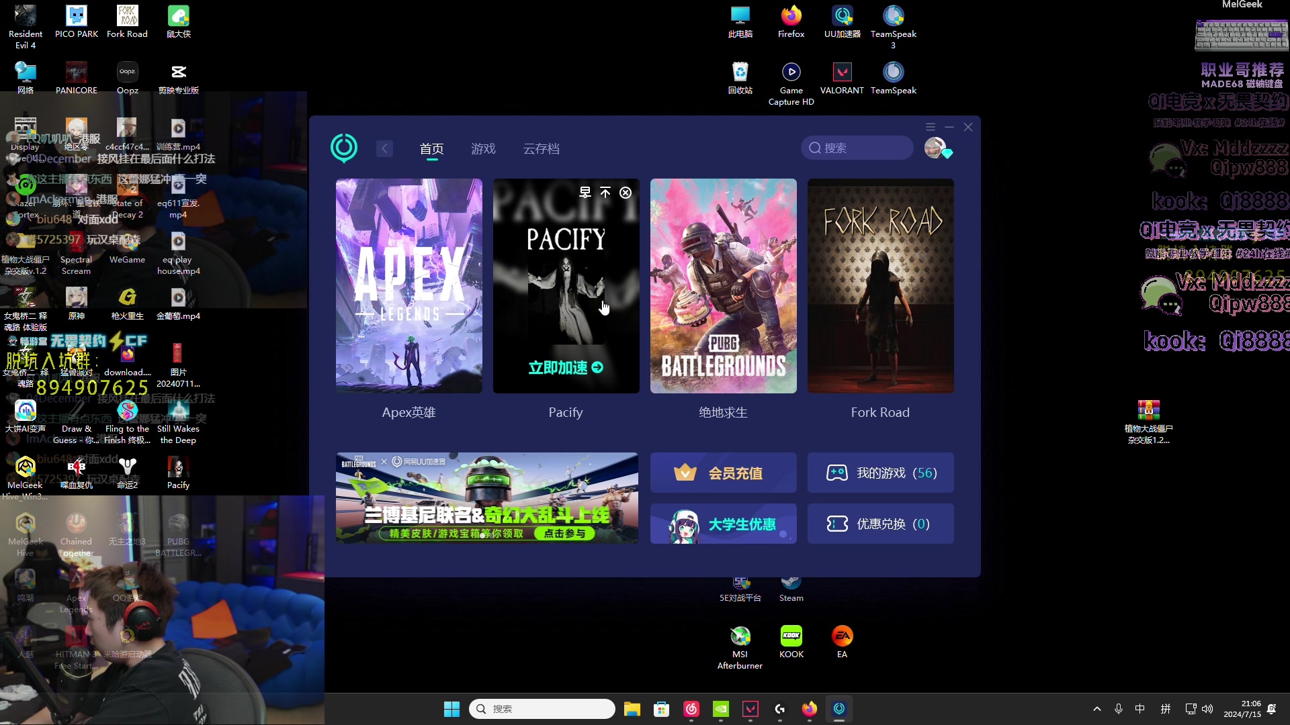Click 点击参与 on the PUBG banner
Image resolution: width=1290 pixels, height=725 pixels.
[x=564, y=534]
